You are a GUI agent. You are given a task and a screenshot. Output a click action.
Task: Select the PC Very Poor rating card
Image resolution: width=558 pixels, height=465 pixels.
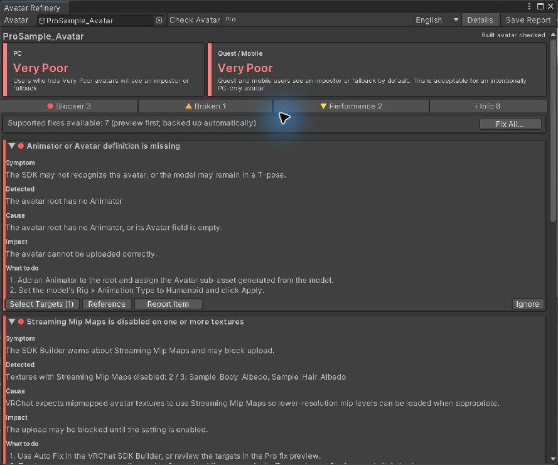(x=104, y=70)
